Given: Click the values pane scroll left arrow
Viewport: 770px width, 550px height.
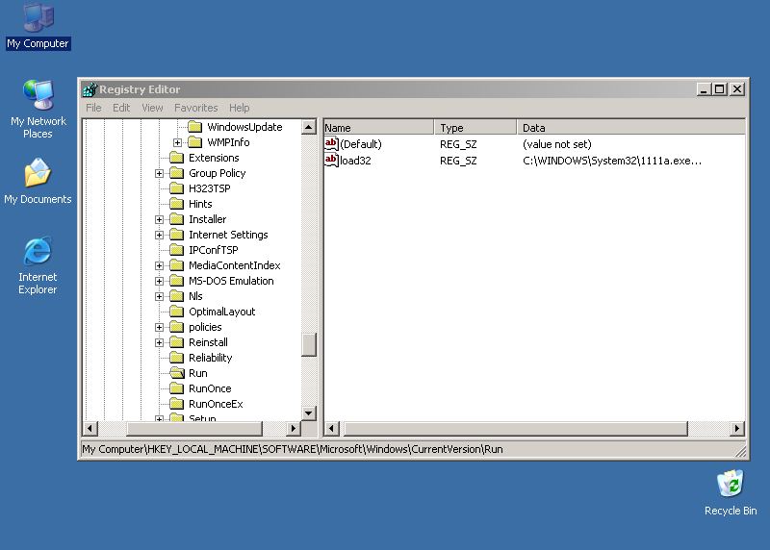Looking at the screenshot, I should pyautogui.click(x=331, y=428).
